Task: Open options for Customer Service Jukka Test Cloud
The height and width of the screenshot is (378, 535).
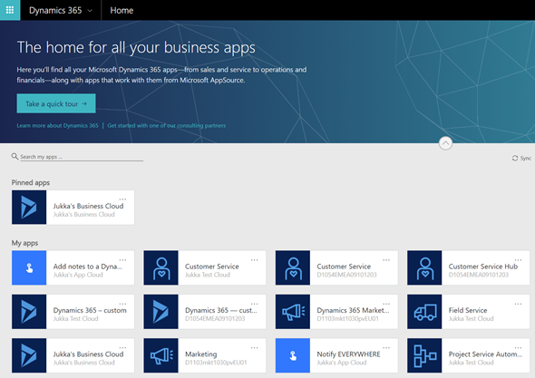Action: (255, 260)
